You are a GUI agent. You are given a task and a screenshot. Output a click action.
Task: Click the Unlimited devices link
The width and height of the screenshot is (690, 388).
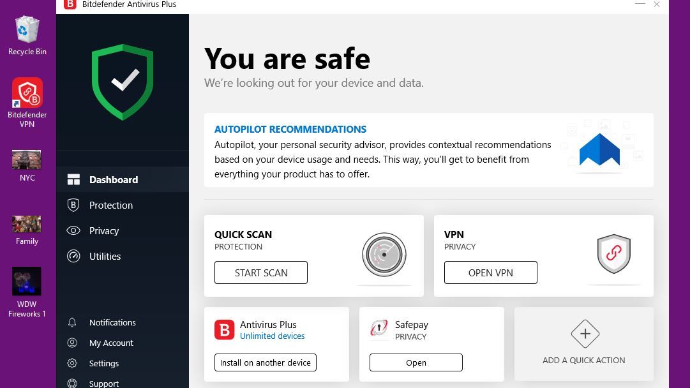[273, 336]
